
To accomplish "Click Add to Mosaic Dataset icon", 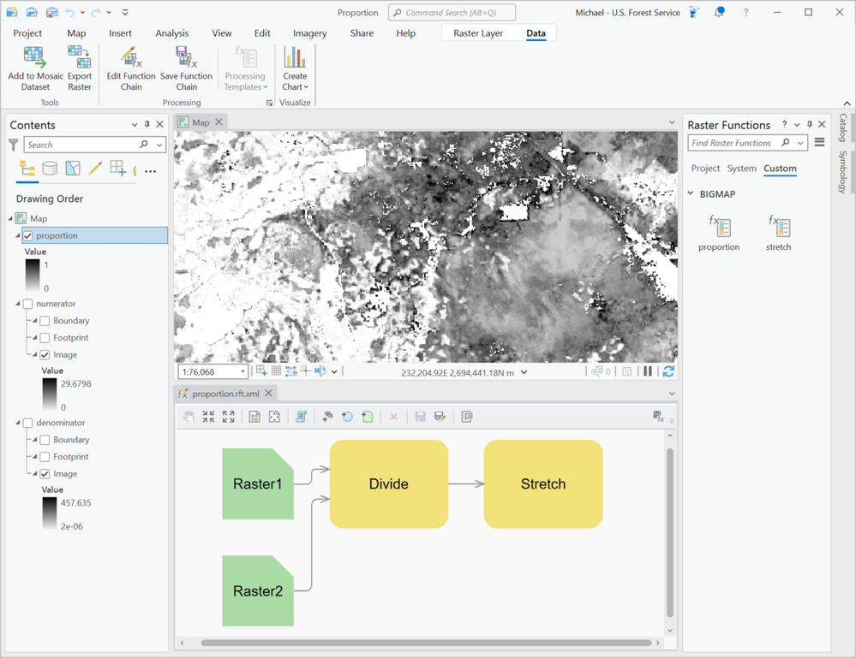I will coord(35,58).
